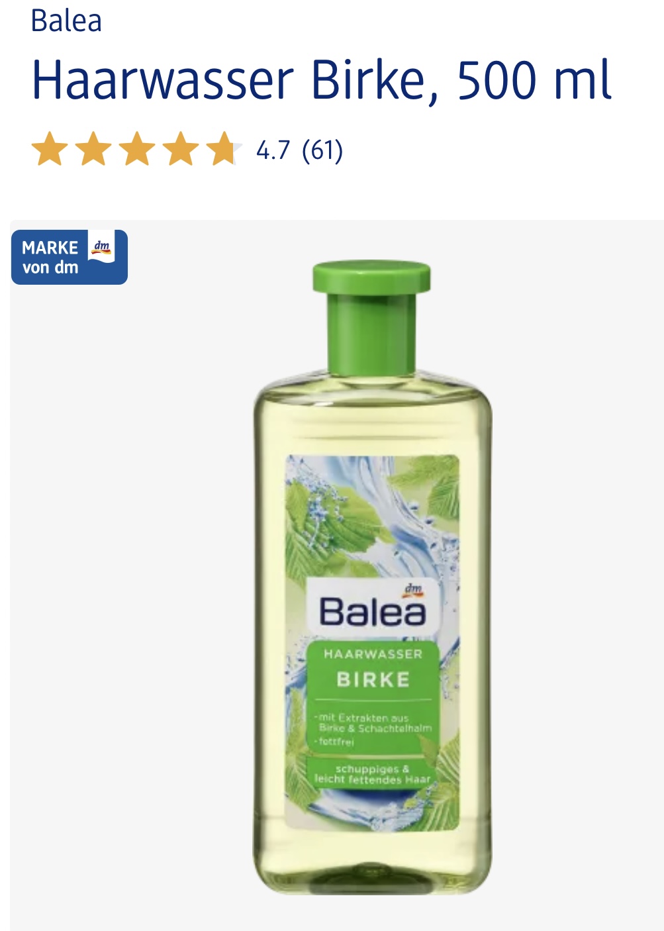The height and width of the screenshot is (931, 664).
Task: Click the third rating star
Action: pyautogui.click(x=136, y=149)
